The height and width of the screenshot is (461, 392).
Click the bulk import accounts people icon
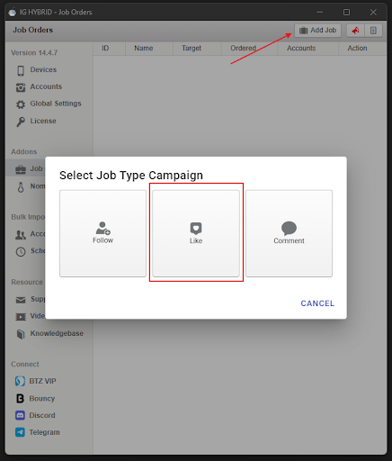21,235
